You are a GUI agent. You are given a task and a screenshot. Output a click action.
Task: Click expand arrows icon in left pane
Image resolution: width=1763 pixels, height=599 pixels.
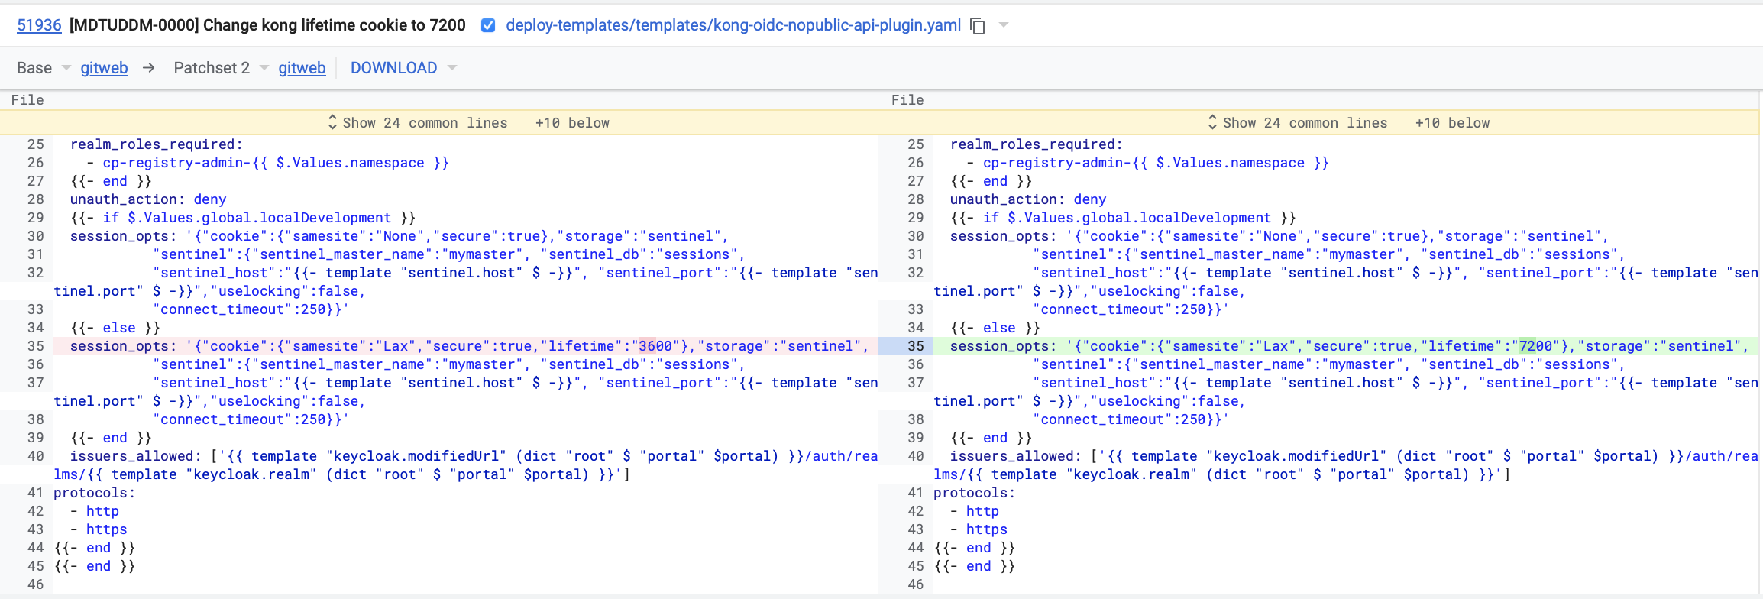click(x=332, y=122)
